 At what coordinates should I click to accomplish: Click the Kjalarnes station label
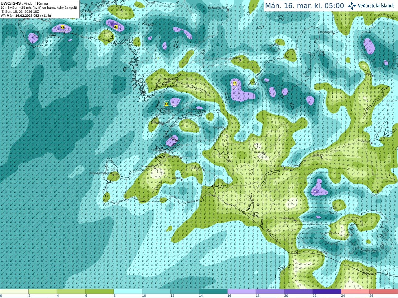pos(170,137)
